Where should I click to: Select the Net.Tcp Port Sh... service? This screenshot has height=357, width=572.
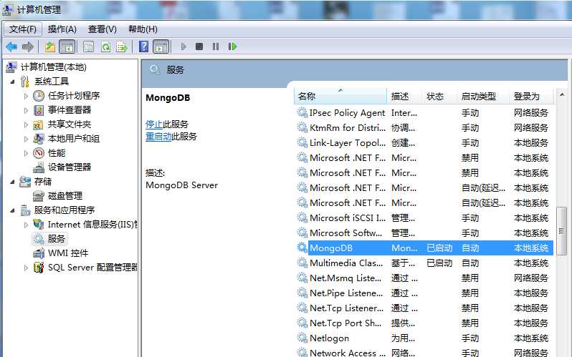point(424,323)
